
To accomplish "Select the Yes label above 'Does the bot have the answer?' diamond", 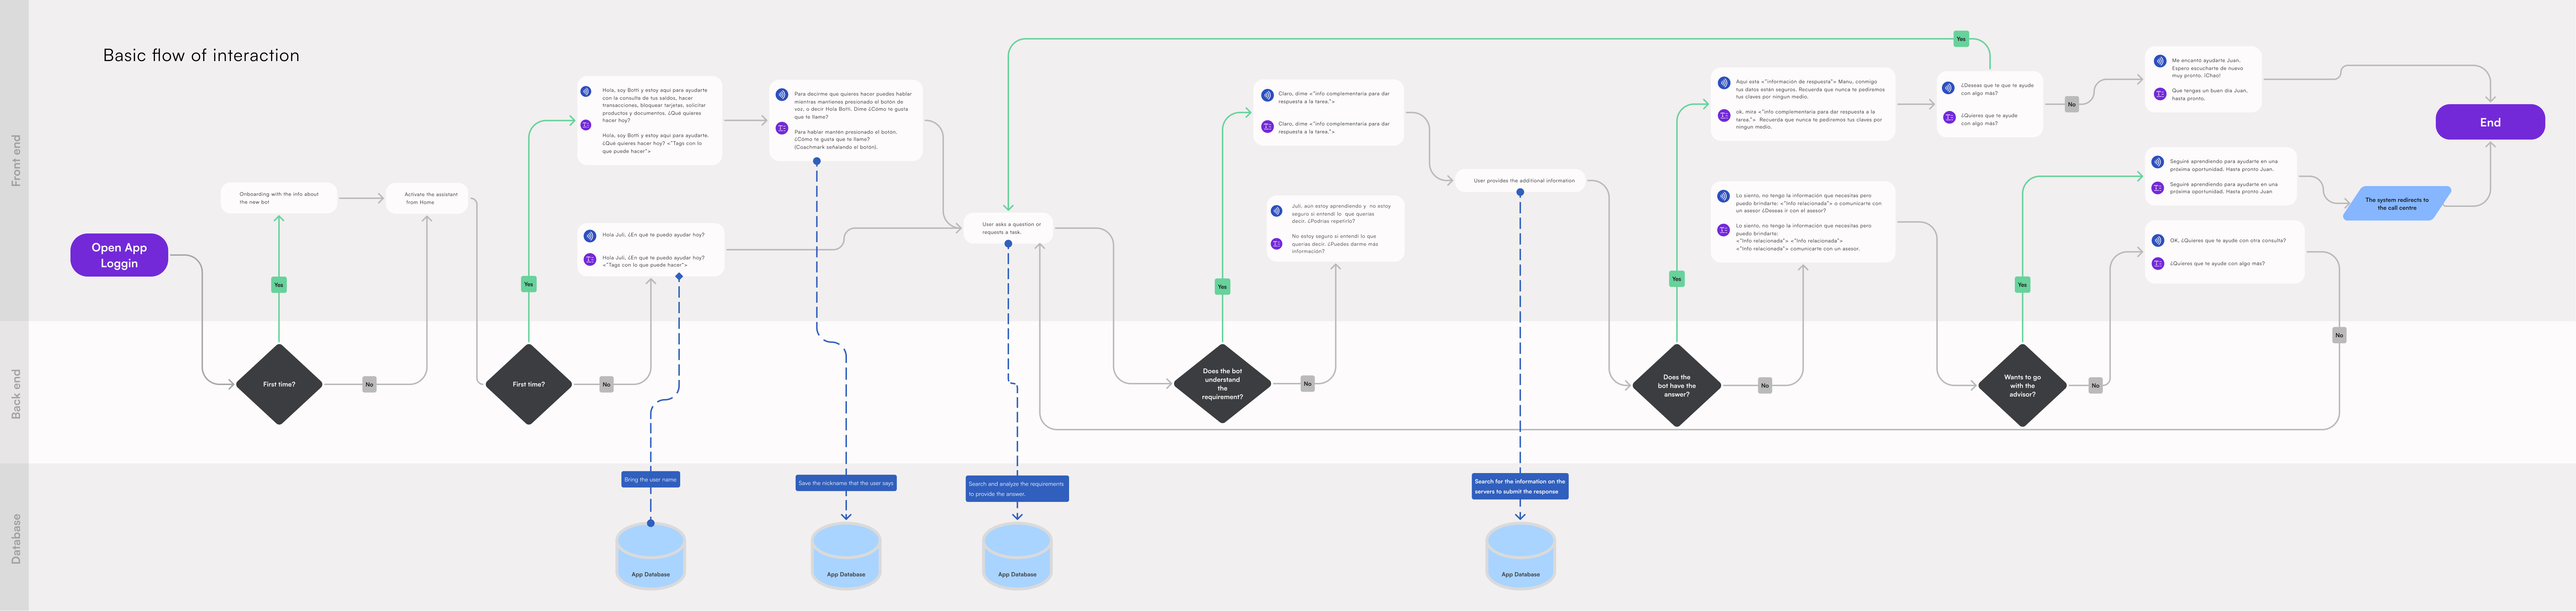I will click(1677, 279).
